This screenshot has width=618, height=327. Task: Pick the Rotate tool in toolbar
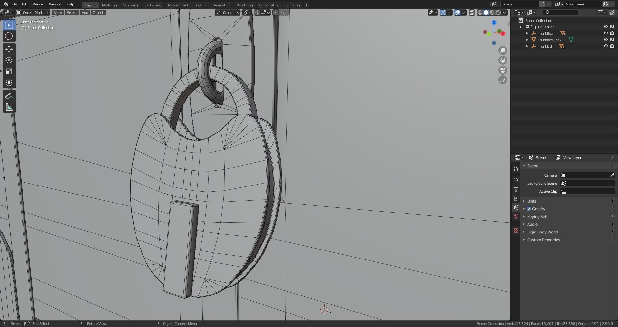coord(9,60)
